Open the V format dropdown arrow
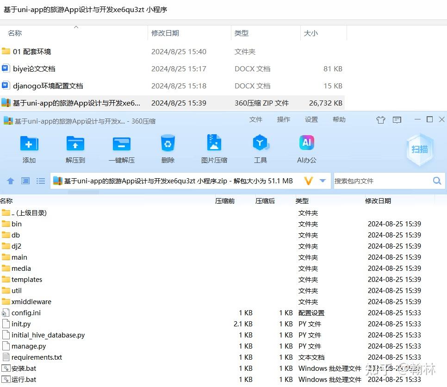The height and width of the screenshot is (387, 447). coord(323,181)
